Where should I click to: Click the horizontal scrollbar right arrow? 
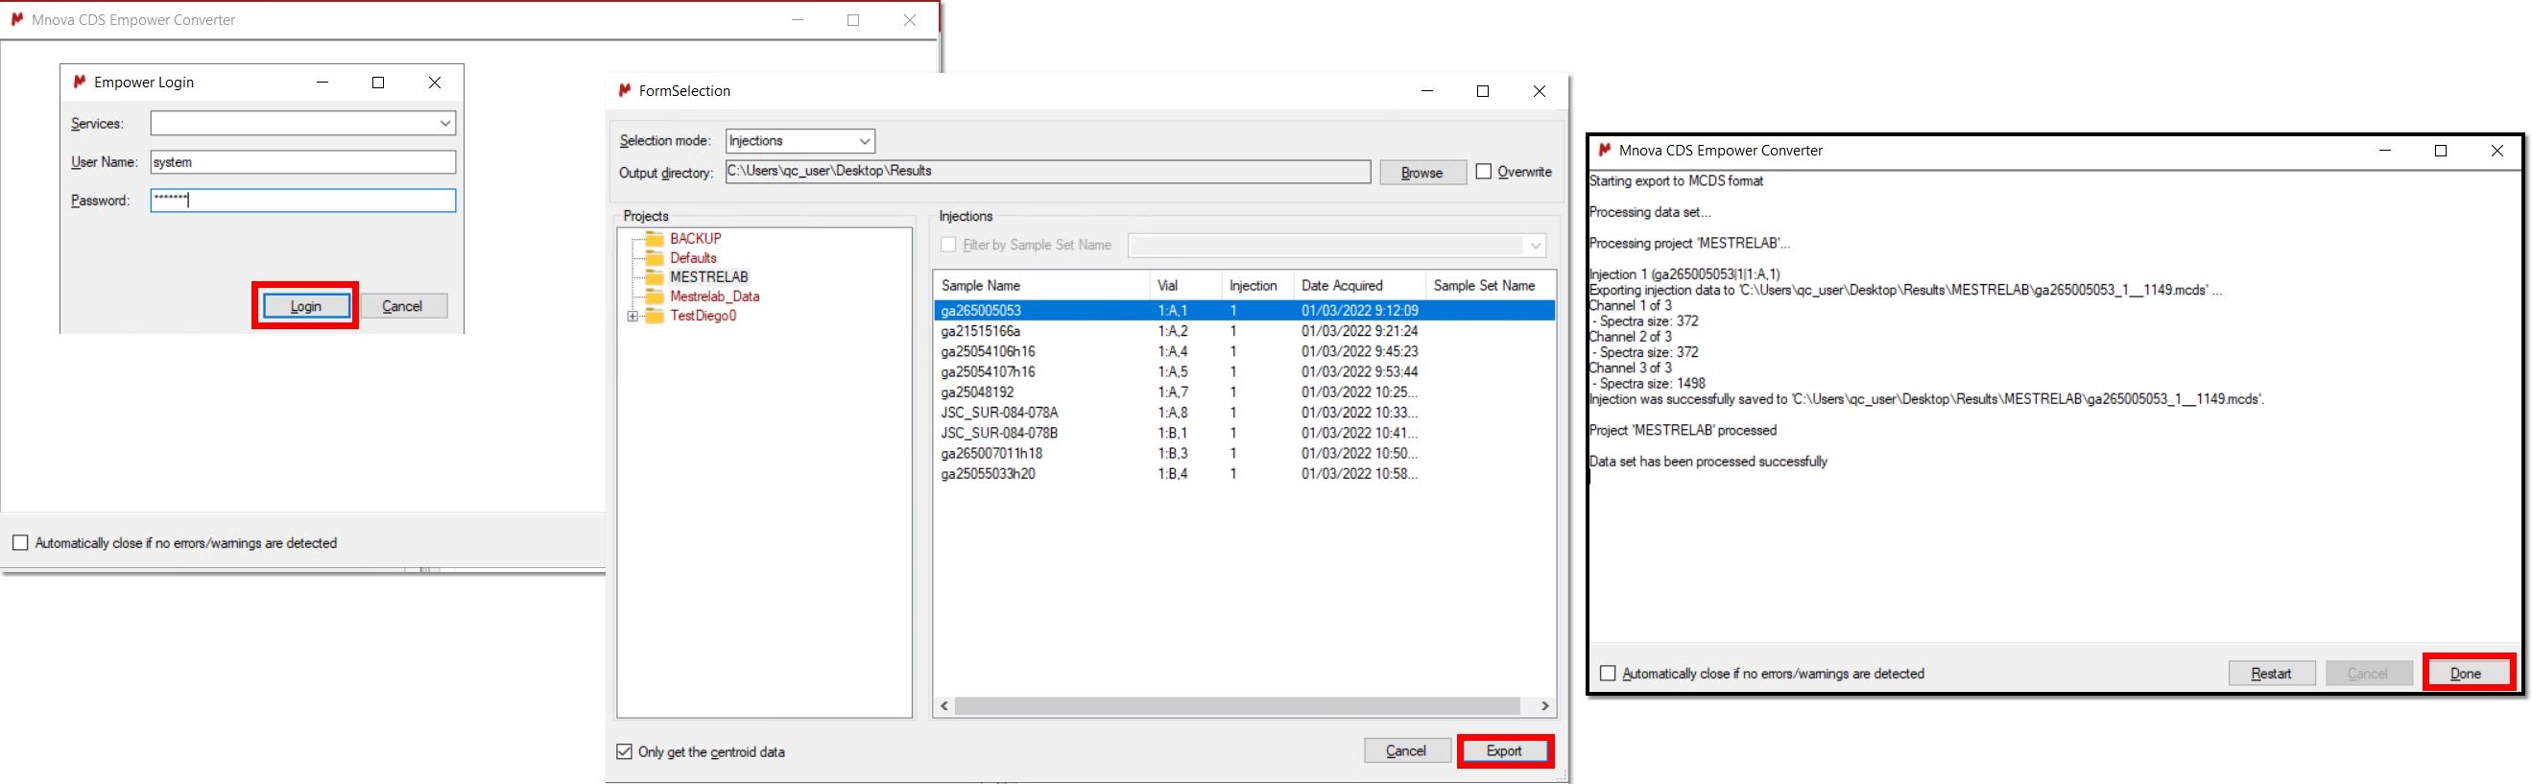click(x=1545, y=705)
